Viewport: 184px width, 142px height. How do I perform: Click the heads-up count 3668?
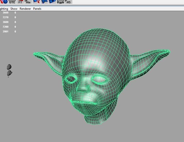[x=5, y=13]
